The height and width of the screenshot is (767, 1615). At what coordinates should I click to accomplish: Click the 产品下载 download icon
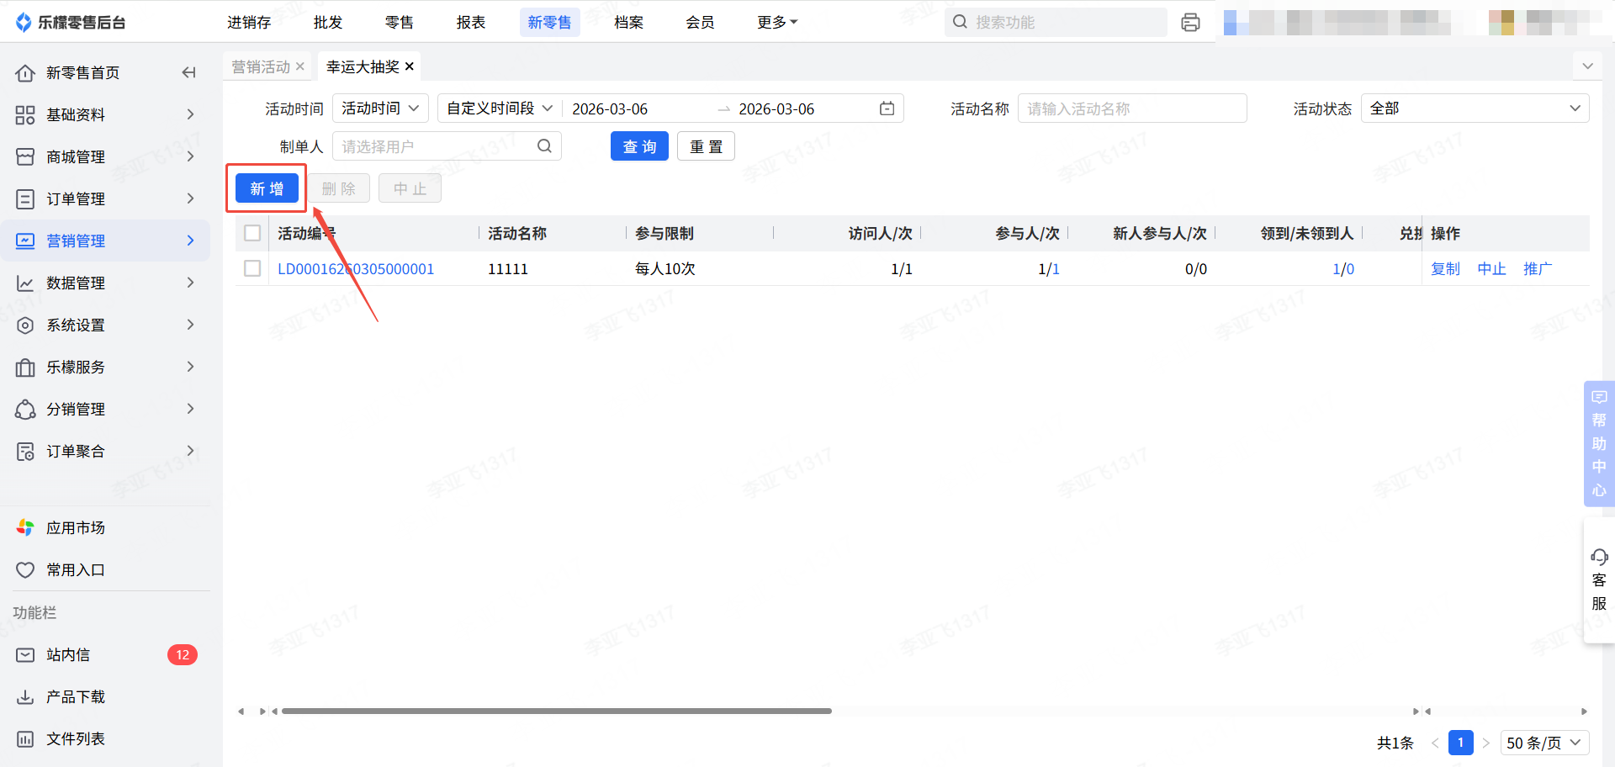(25, 697)
